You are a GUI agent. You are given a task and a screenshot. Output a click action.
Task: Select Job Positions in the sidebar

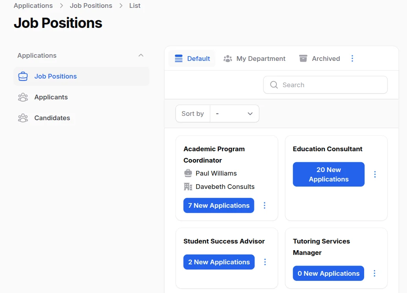click(81, 76)
